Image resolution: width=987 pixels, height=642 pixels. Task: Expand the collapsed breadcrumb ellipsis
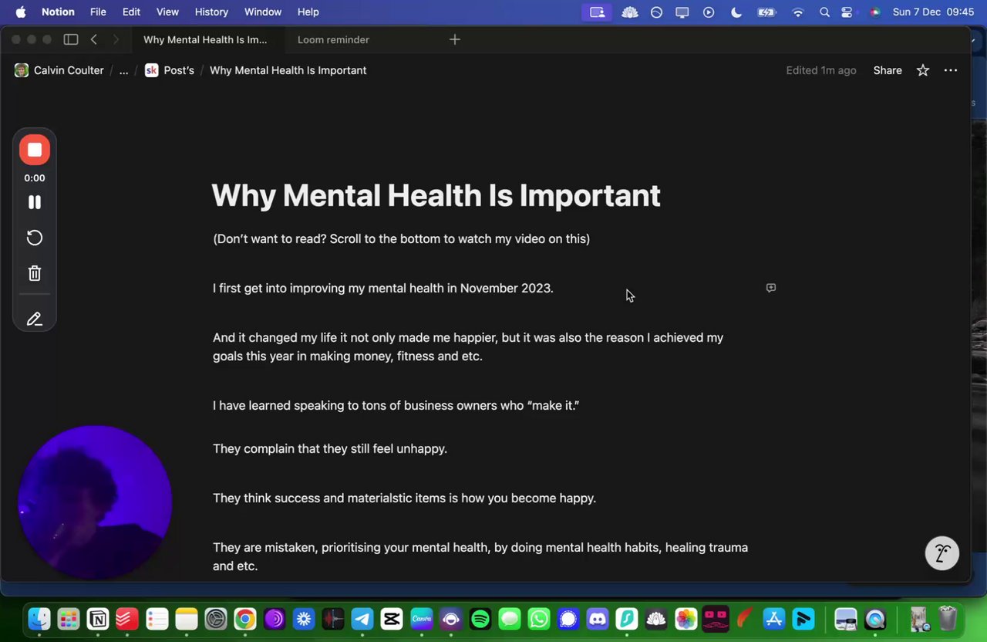pos(123,70)
